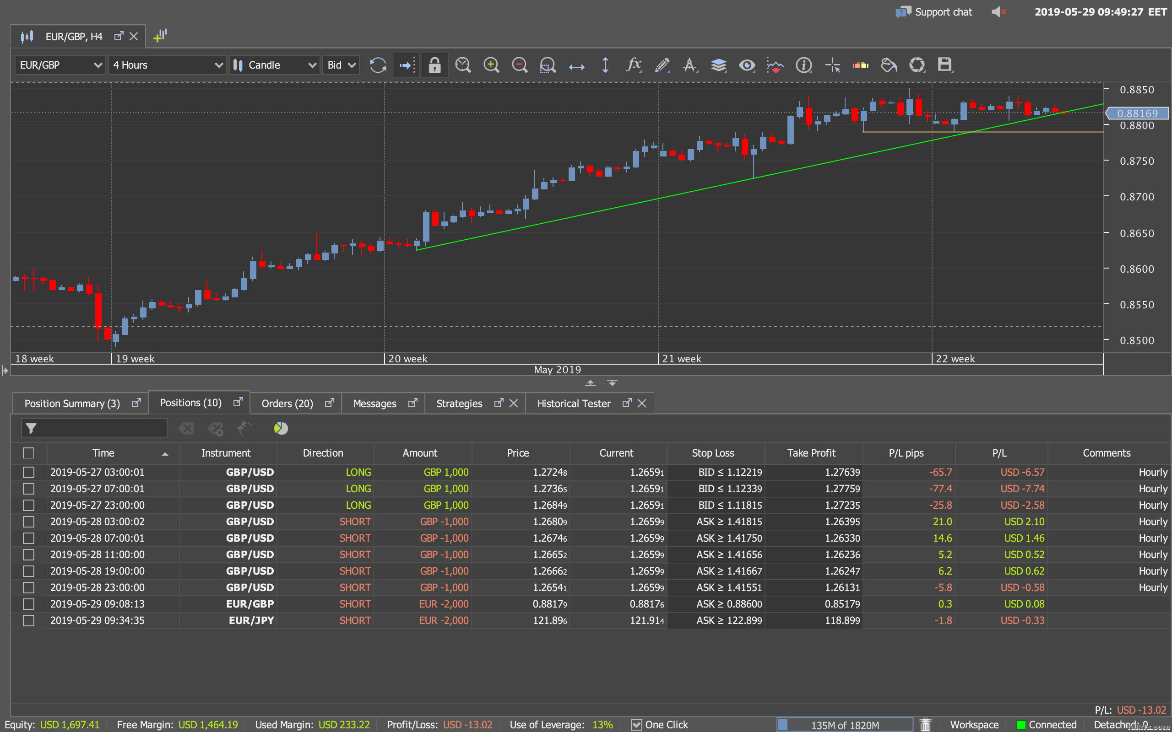Sort by the Time column arrow

click(x=165, y=454)
